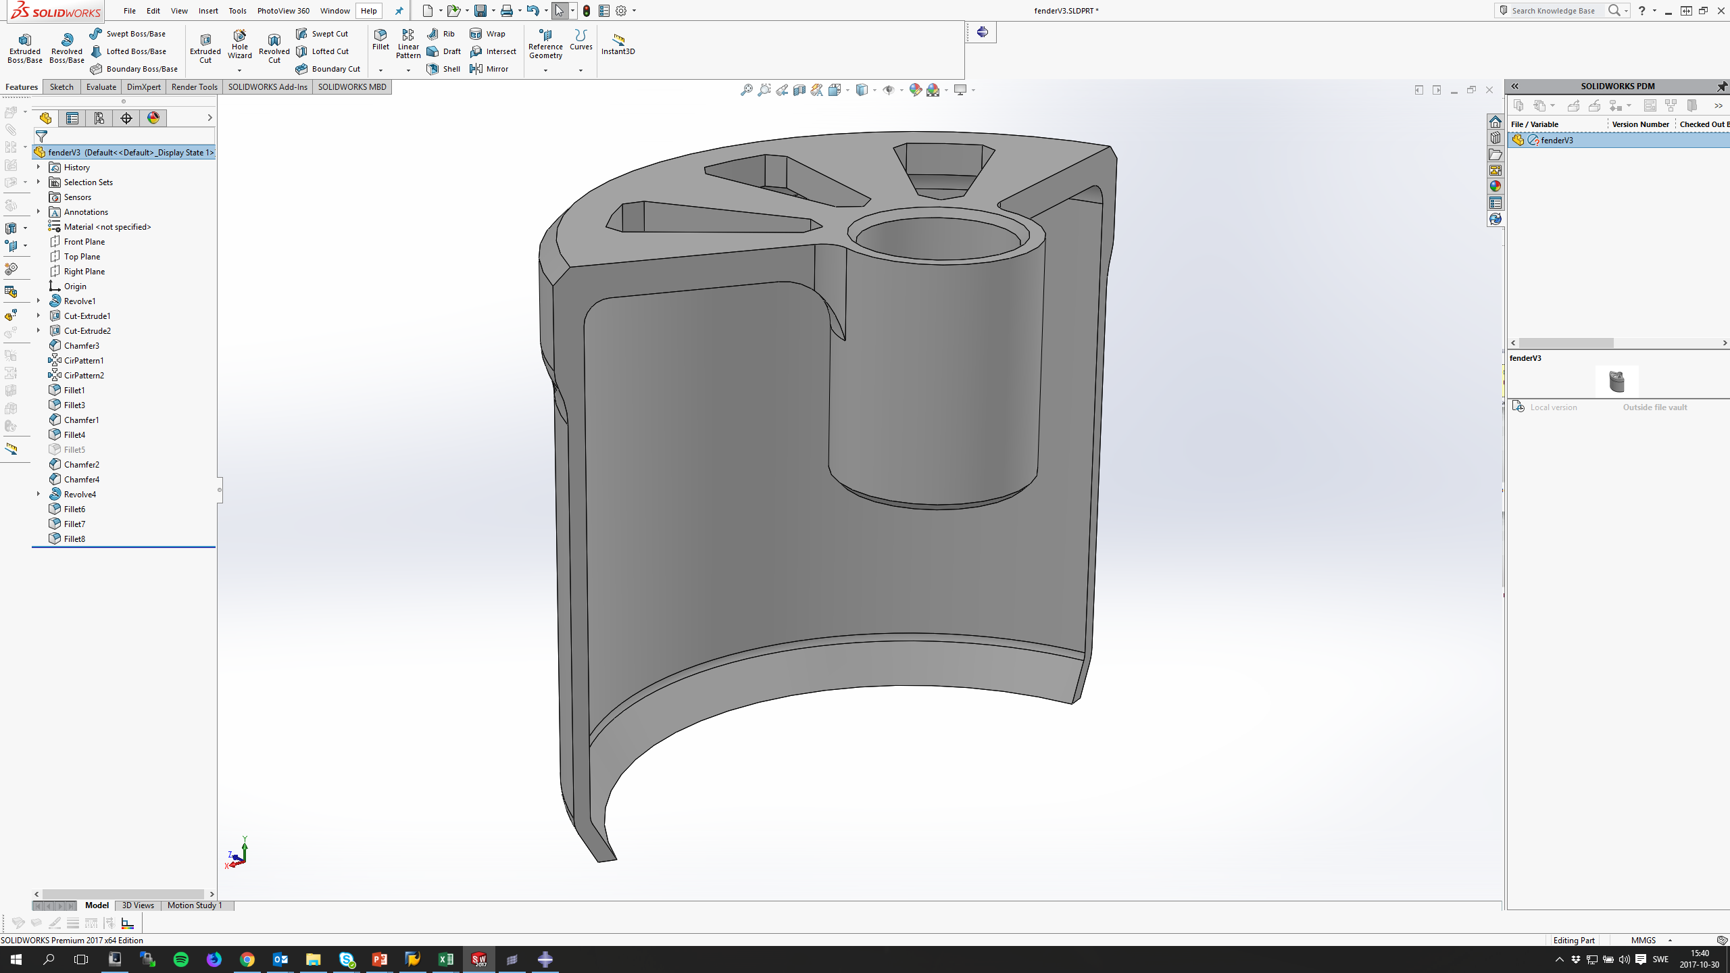Open the Appearances color wheel in task pane
The width and height of the screenshot is (1730, 973).
[1496, 186]
